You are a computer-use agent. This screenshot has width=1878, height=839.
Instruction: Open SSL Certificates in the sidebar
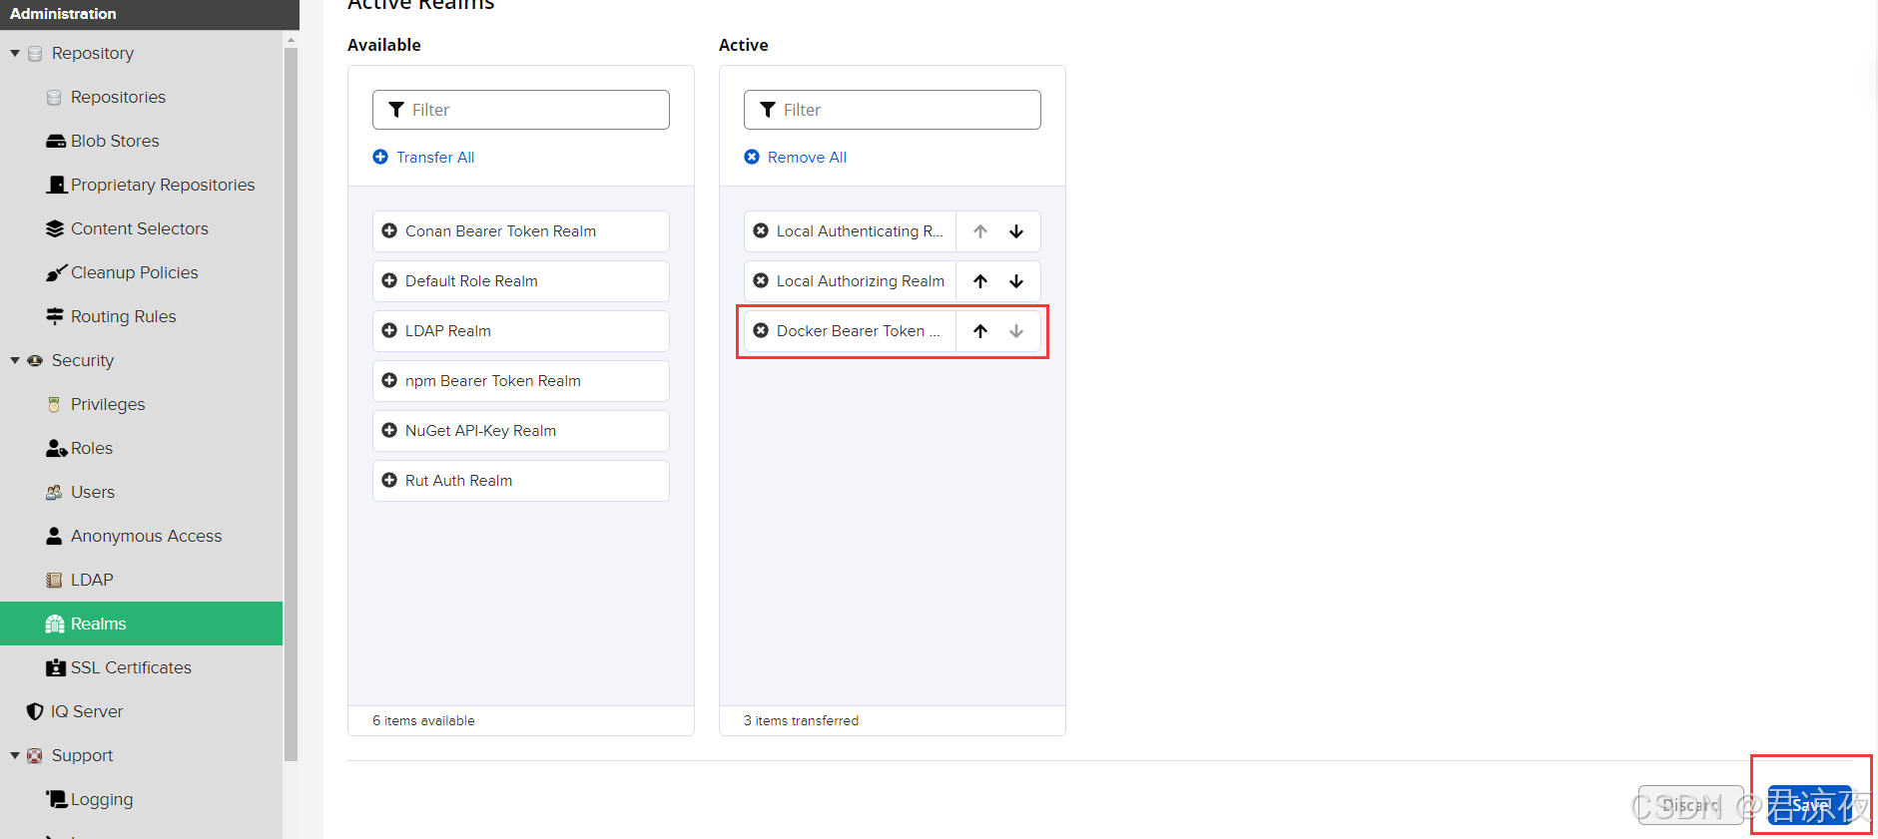130,667
